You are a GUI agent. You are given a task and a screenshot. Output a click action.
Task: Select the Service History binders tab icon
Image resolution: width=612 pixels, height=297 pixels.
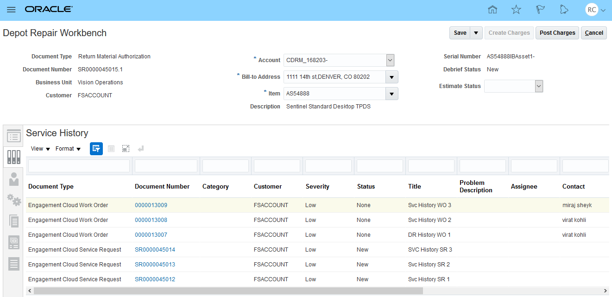click(x=14, y=157)
